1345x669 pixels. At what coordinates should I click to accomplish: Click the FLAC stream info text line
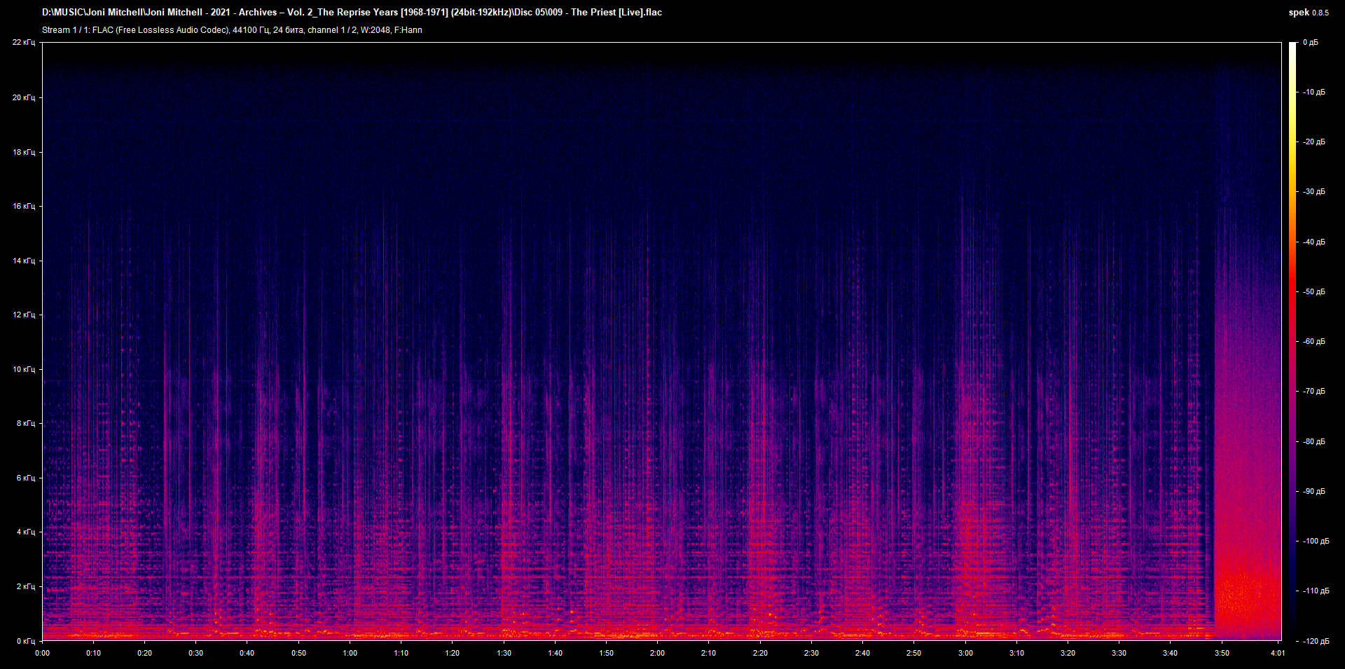pos(231,30)
